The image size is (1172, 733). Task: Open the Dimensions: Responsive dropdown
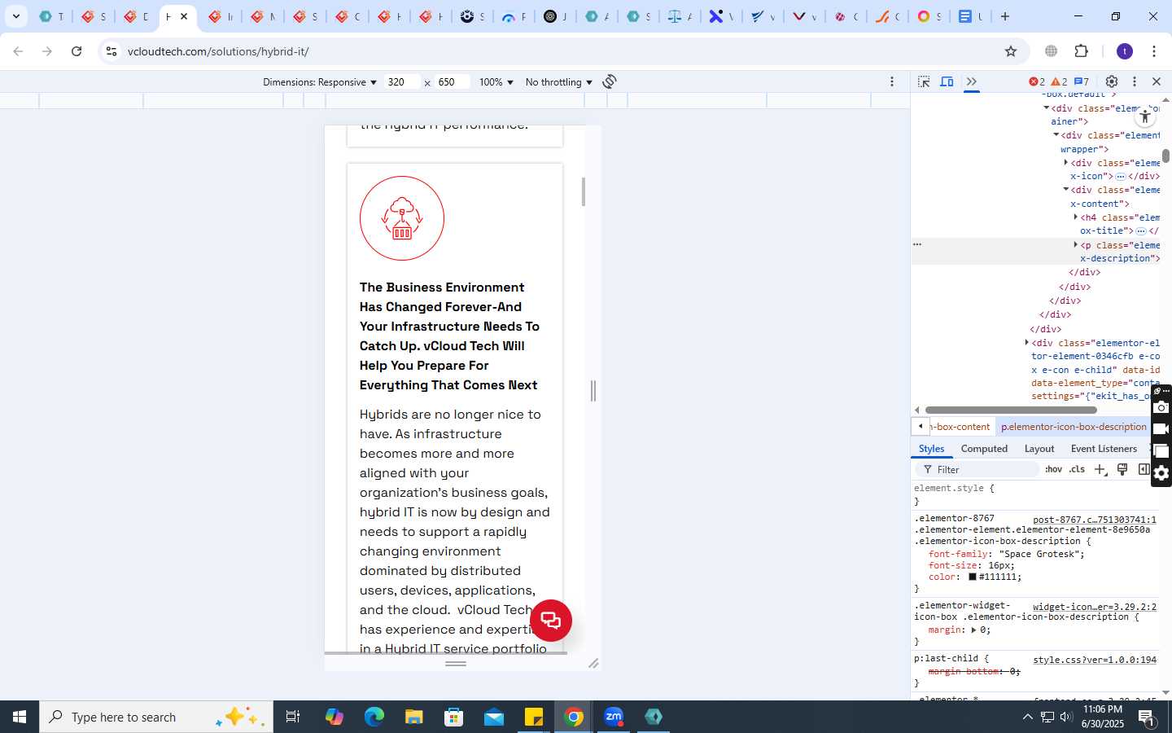320,82
